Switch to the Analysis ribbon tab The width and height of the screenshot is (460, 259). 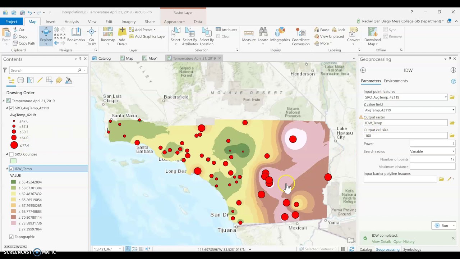72,22
